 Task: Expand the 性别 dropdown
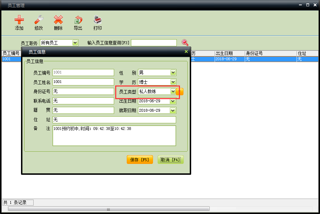pyautogui.click(x=173, y=73)
